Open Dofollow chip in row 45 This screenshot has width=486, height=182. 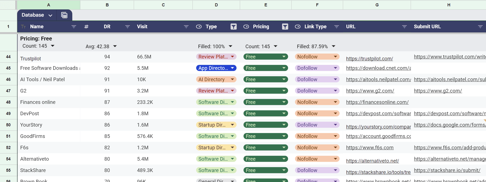pyautogui.click(x=317, y=68)
